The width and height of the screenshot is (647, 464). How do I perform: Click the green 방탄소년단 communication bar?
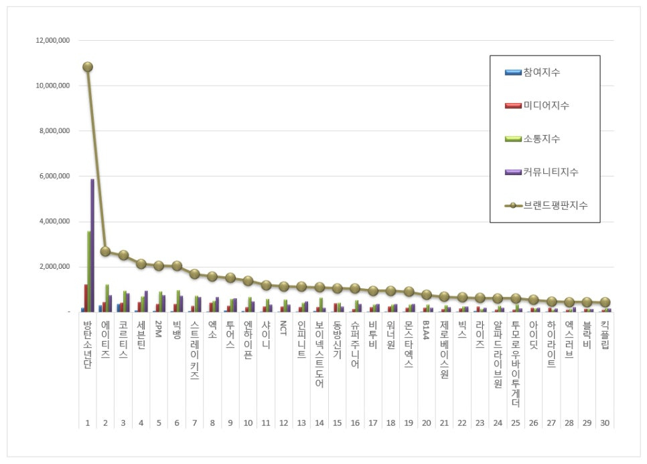tap(88, 271)
